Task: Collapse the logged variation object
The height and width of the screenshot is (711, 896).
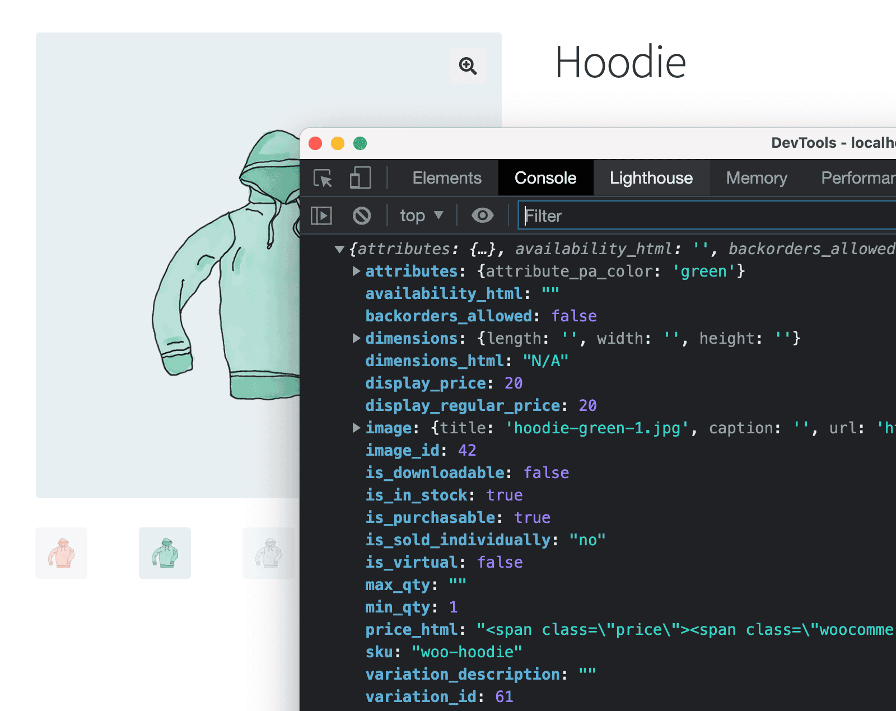Action: point(339,250)
